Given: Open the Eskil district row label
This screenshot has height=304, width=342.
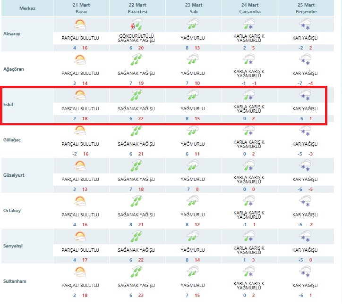Looking at the screenshot, I should coord(9,105).
